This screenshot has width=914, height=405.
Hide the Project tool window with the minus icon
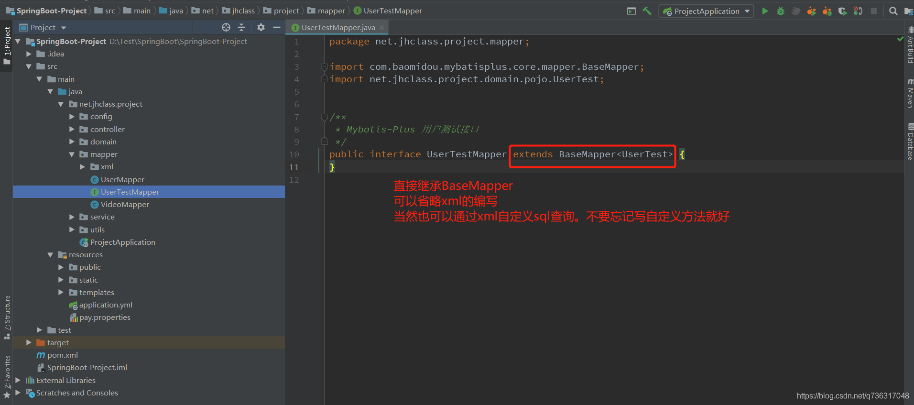click(276, 27)
